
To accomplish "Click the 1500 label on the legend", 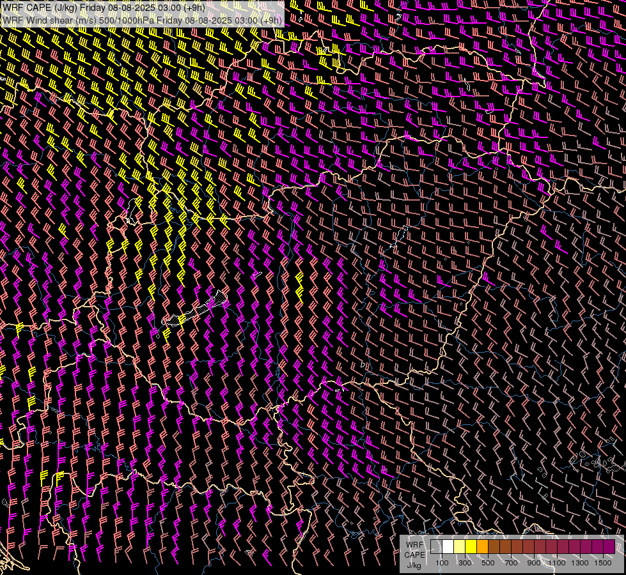I will click(x=603, y=563).
